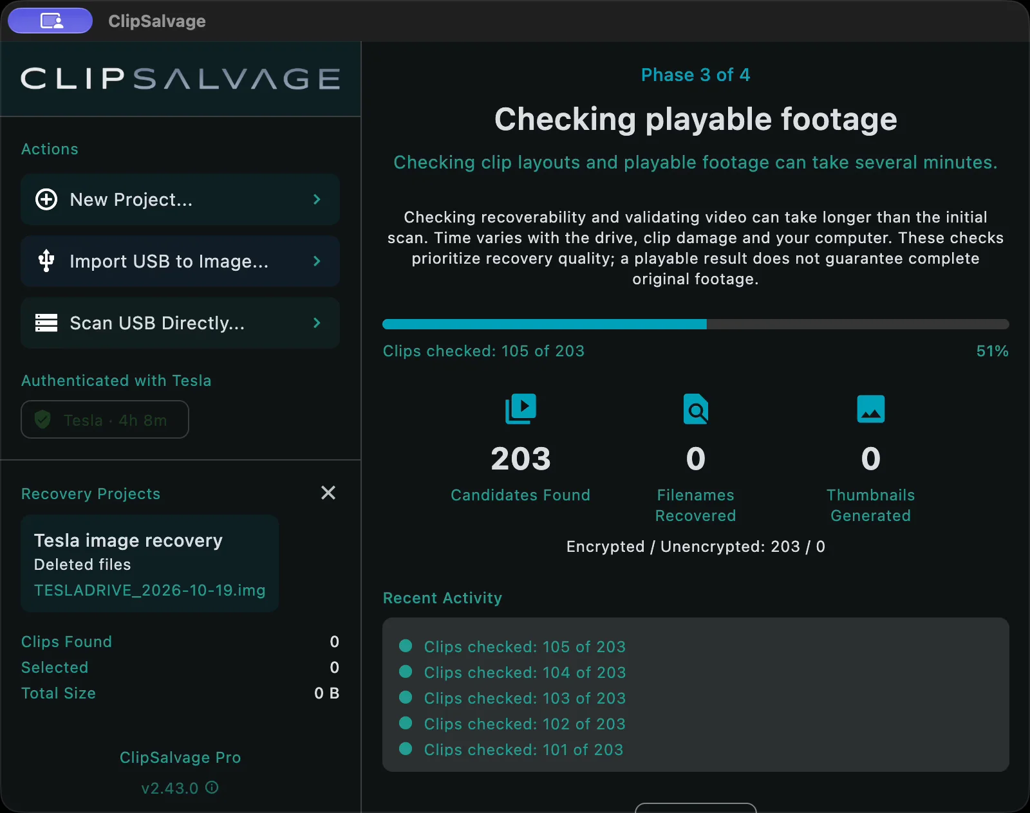Select Scan USB Directly
The image size is (1030, 813).
pos(180,323)
